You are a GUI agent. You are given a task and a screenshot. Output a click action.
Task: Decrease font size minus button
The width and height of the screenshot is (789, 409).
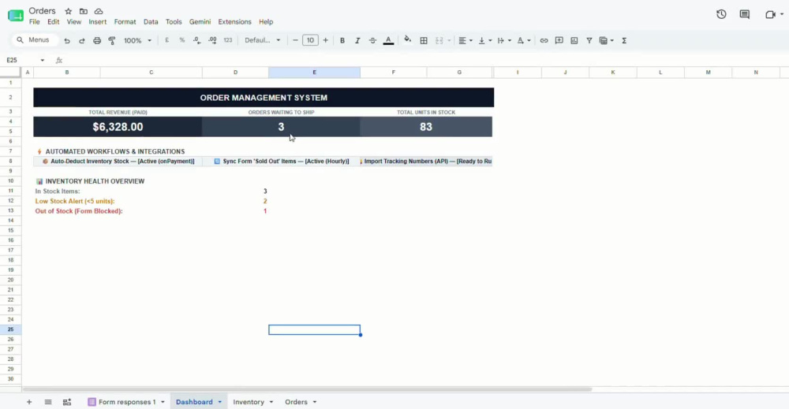pos(295,40)
